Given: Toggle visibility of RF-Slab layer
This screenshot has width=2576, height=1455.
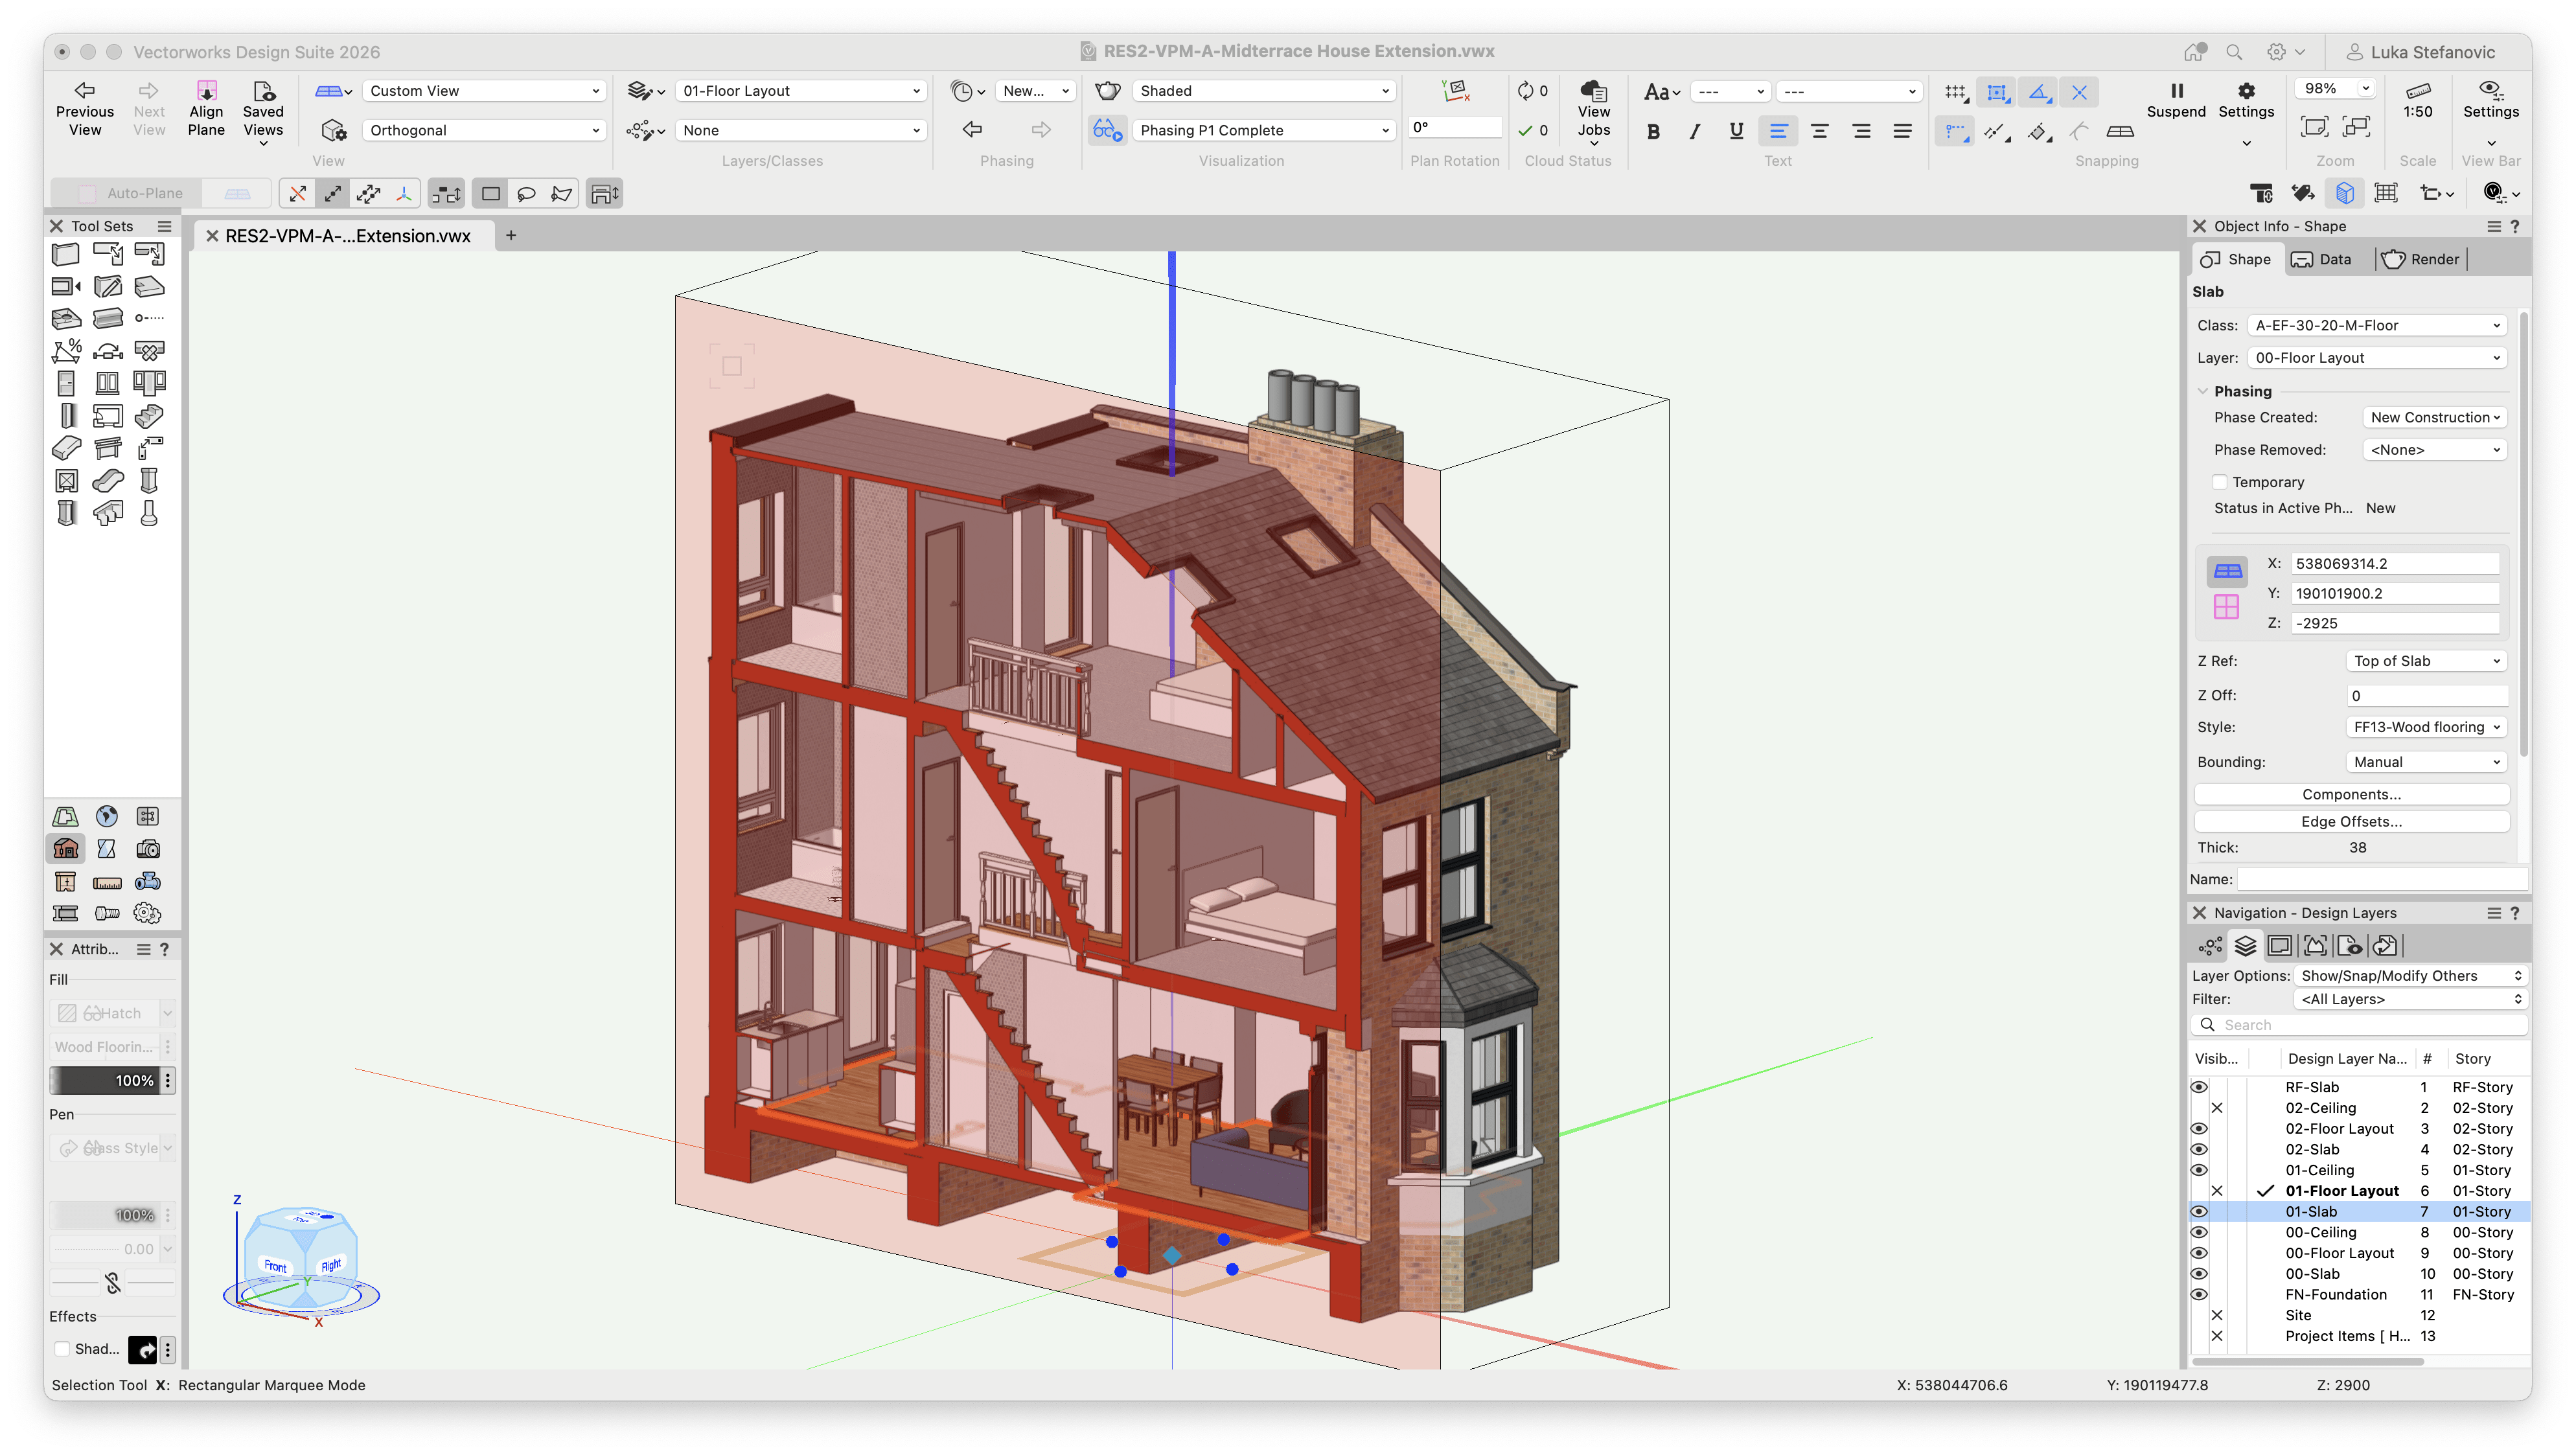Looking at the screenshot, I should (x=2198, y=1087).
